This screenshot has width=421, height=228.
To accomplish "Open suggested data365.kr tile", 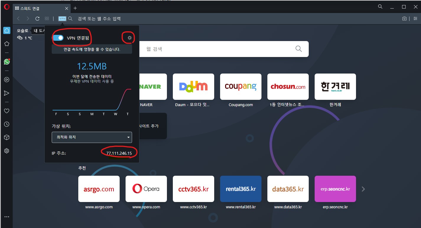I will click(288, 189).
